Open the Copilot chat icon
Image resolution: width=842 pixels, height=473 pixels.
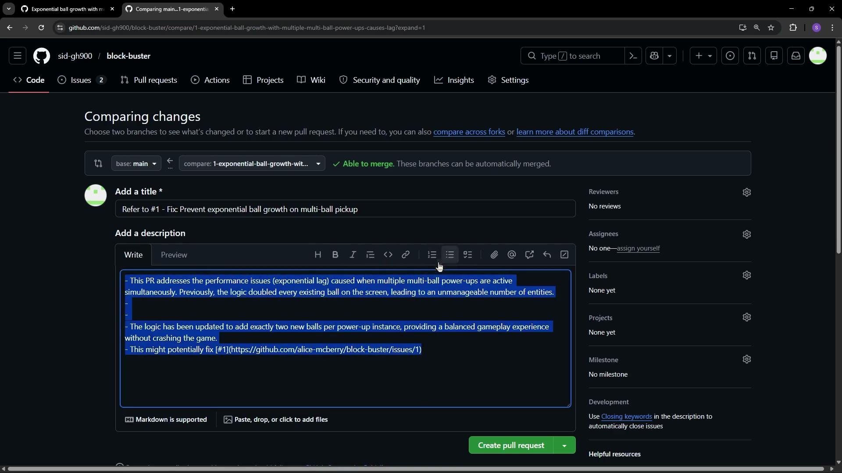click(654, 56)
